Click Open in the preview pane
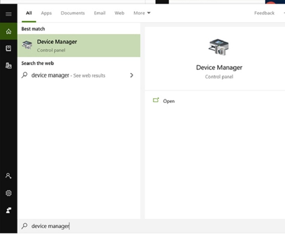Image resolution: width=285 pixels, height=234 pixels. coord(168,101)
